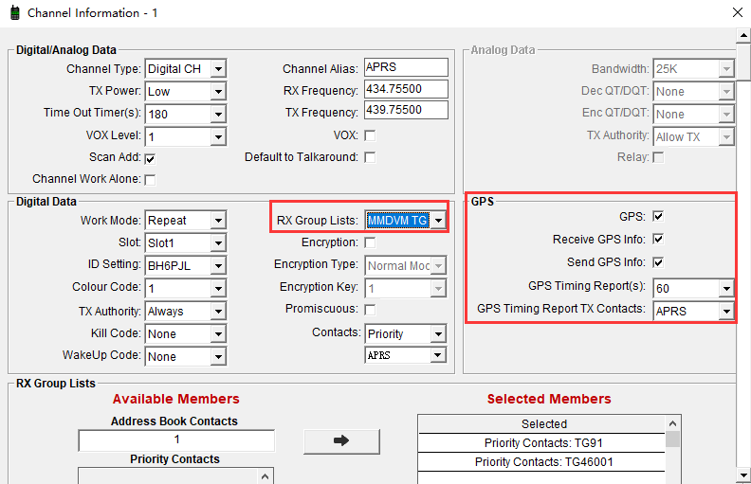Image resolution: width=751 pixels, height=484 pixels.
Task: Open the Work Mode dropdown
Action: tap(218, 221)
